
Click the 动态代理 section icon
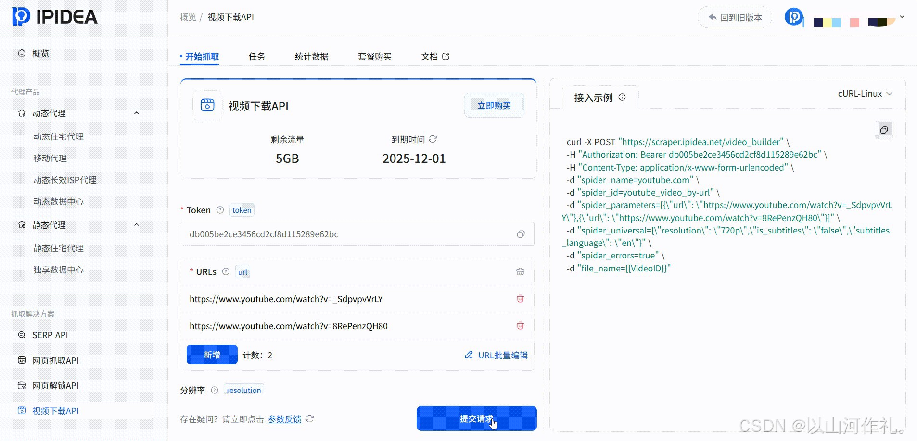click(22, 113)
